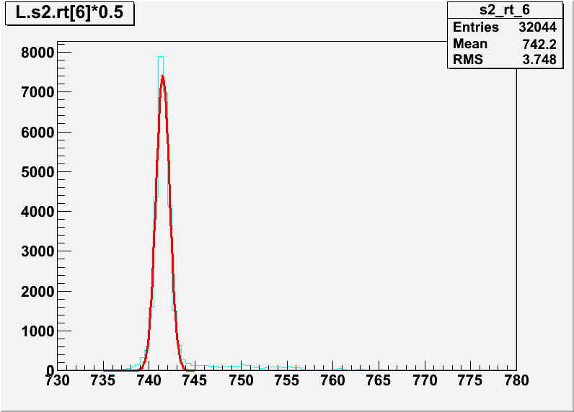Click the x-axis label 775

(x=470, y=380)
